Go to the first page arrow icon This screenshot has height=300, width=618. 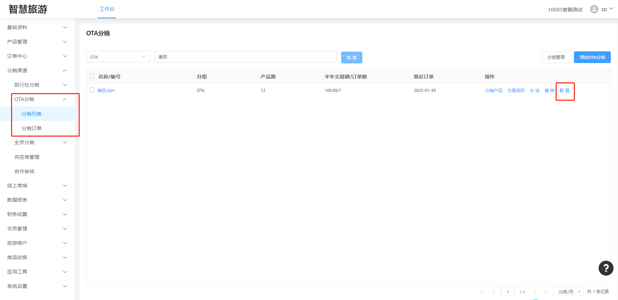(482, 292)
